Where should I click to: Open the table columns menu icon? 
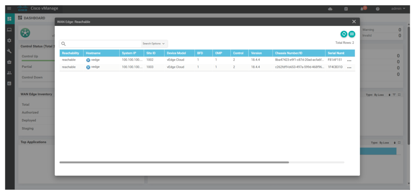pyautogui.click(x=352, y=34)
